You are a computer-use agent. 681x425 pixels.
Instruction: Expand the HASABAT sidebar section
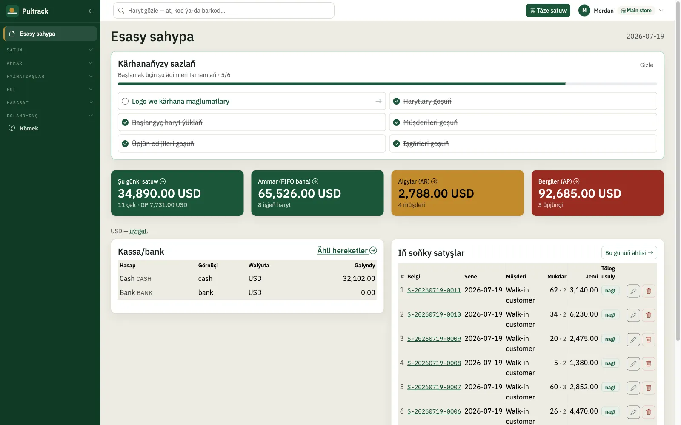(50, 102)
